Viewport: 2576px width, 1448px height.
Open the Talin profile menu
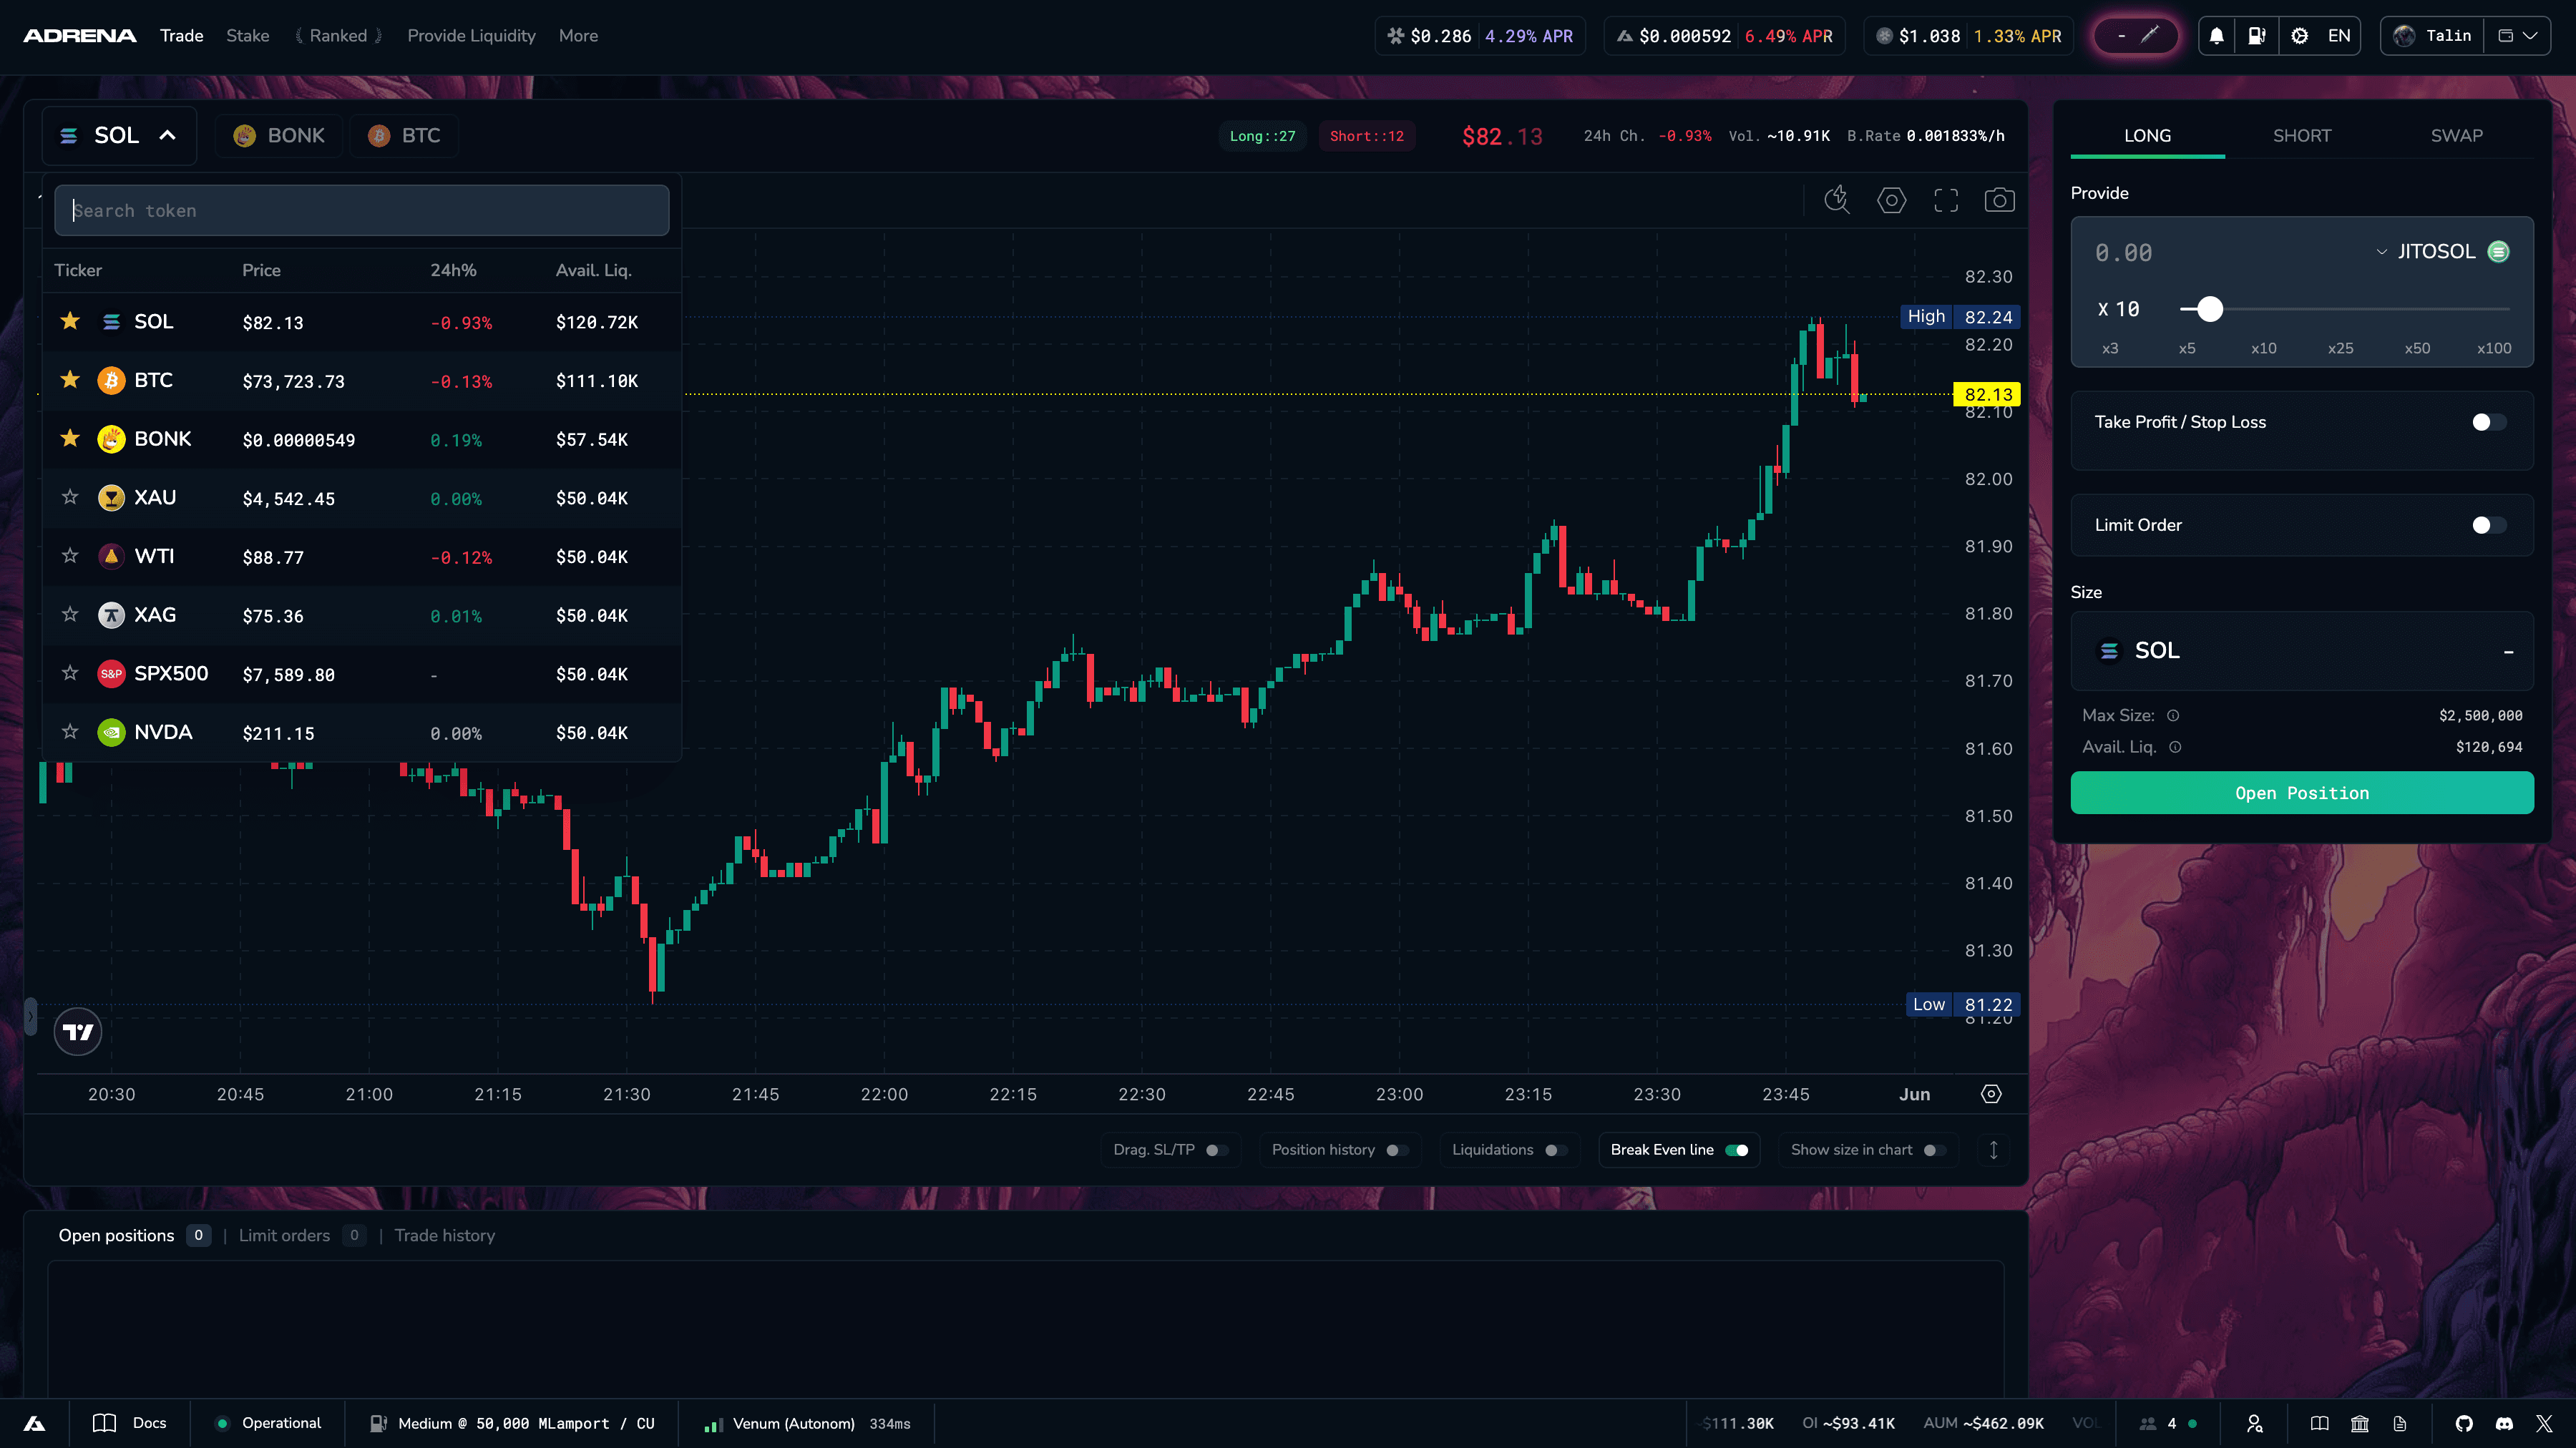(2432, 36)
